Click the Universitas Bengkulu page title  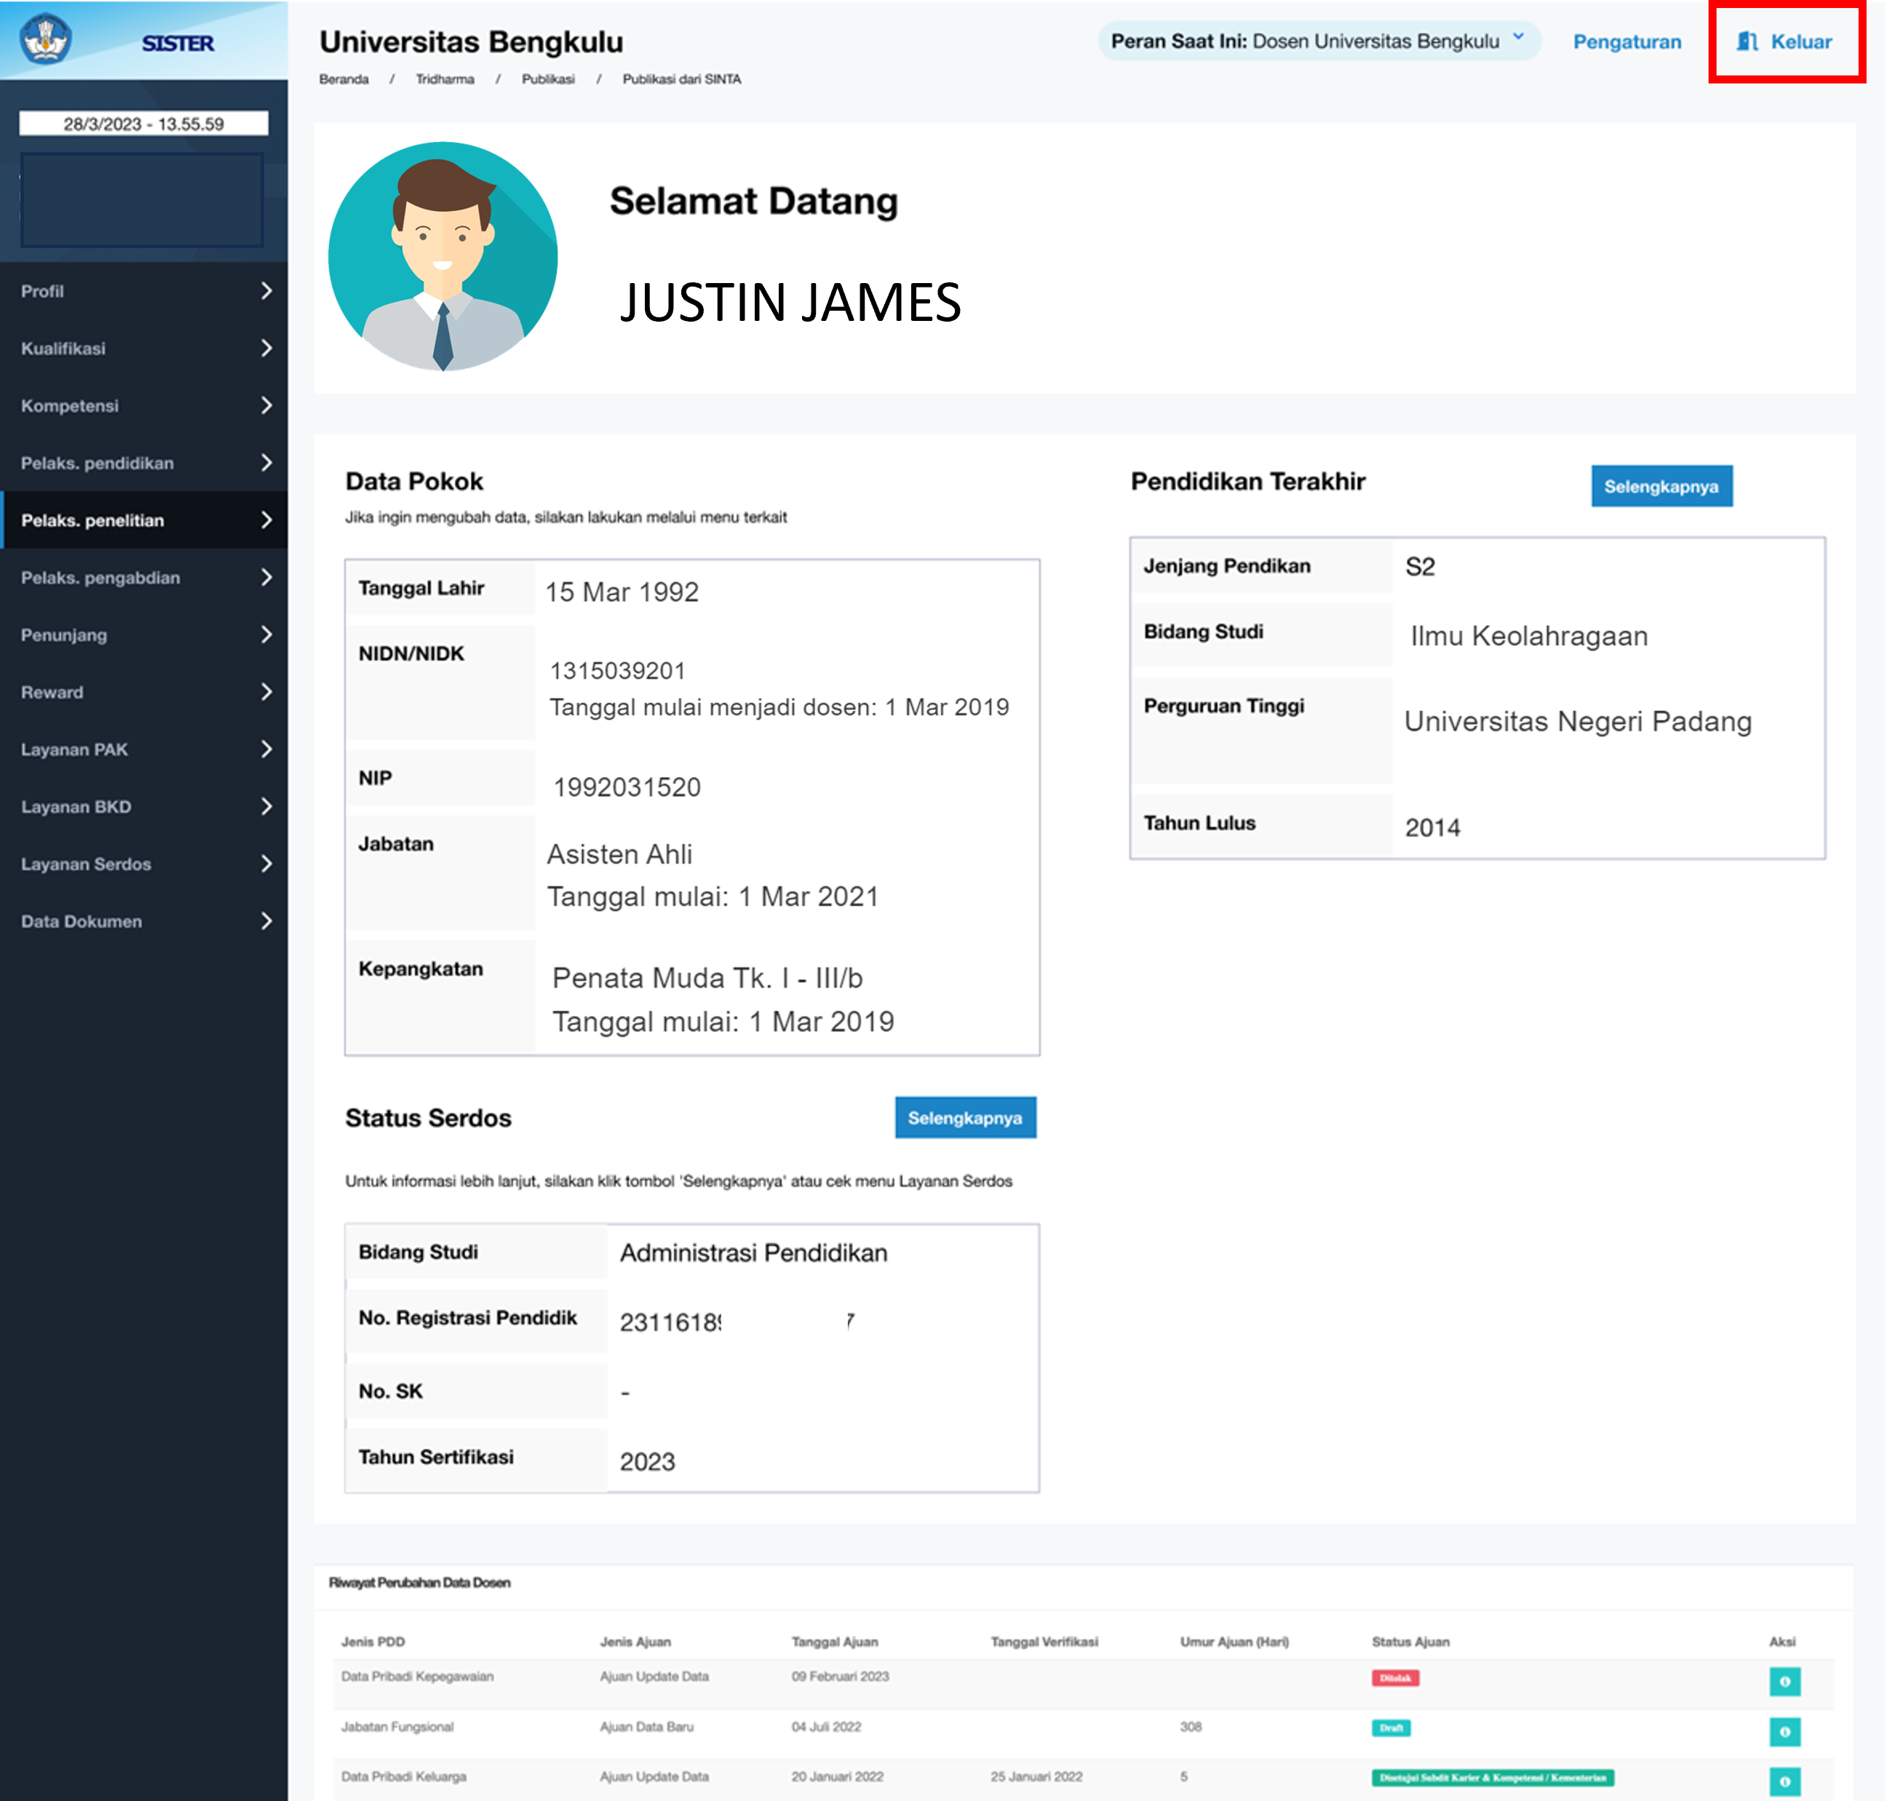(472, 42)
